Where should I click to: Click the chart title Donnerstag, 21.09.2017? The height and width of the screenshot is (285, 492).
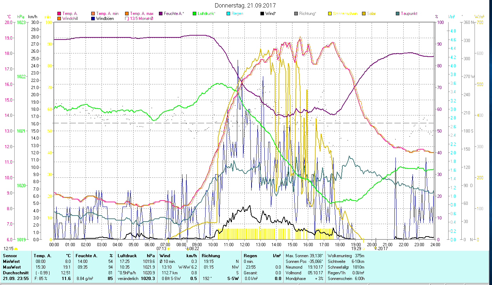point(245,6)
